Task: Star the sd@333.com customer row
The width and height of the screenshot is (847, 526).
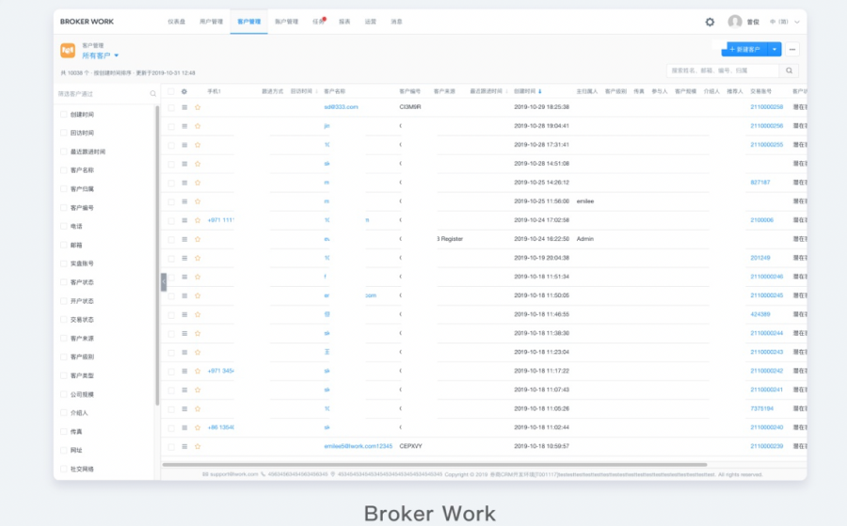Action: coord(198,107)
